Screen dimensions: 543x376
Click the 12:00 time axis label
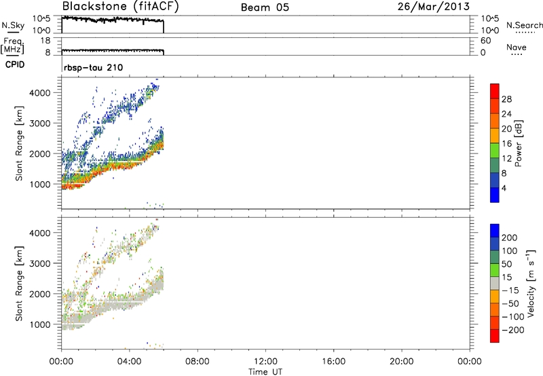click(x=265, y=362)
